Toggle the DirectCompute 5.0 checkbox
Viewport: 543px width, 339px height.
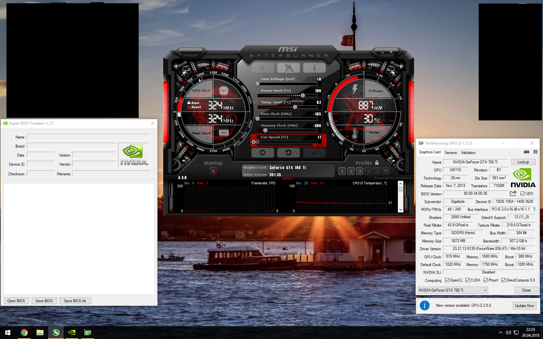pos(503,280)
